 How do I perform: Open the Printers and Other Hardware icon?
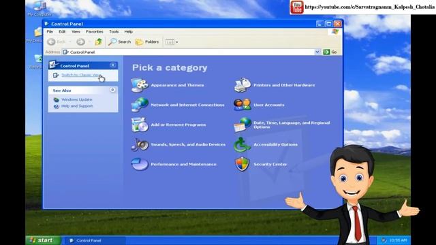click(243, 85)
